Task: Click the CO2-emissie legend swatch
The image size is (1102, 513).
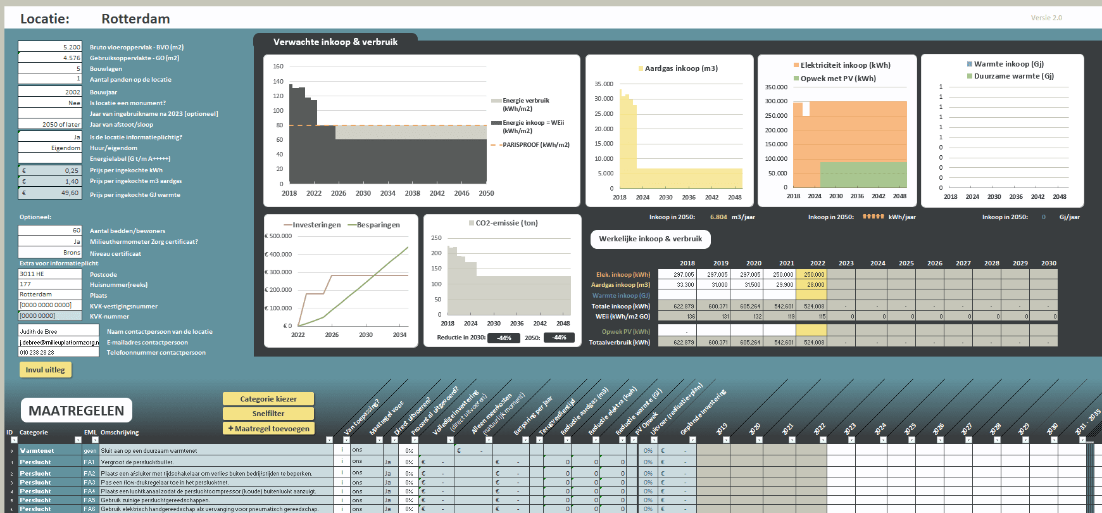Action: (x=472, y=223)
